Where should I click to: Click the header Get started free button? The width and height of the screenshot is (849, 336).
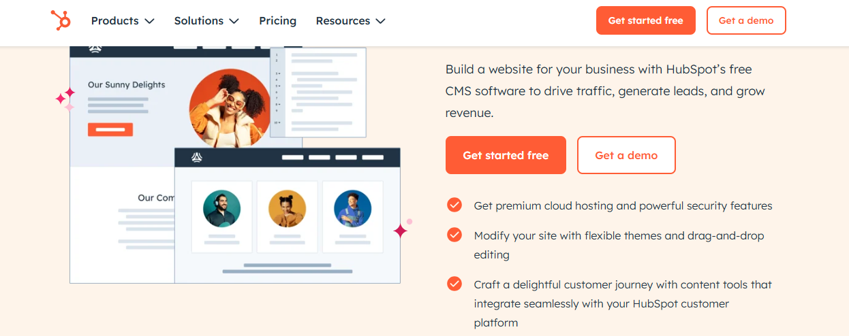click(x=645, y=20)
